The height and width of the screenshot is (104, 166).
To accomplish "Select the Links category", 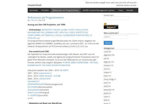I will click(106, 97).
